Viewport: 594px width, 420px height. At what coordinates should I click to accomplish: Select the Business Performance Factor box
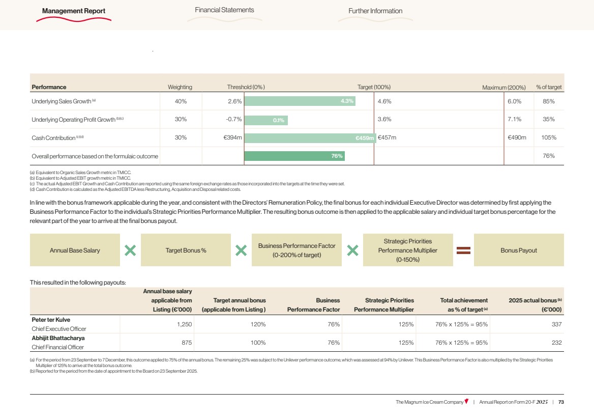click(296, 250)
